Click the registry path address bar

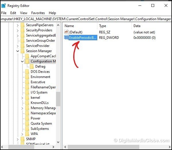coord(86,19)
